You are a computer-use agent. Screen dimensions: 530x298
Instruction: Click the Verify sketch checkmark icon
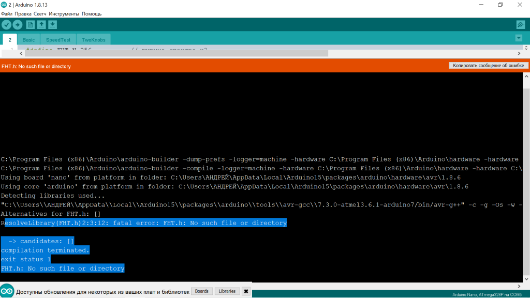click(6, 25)
